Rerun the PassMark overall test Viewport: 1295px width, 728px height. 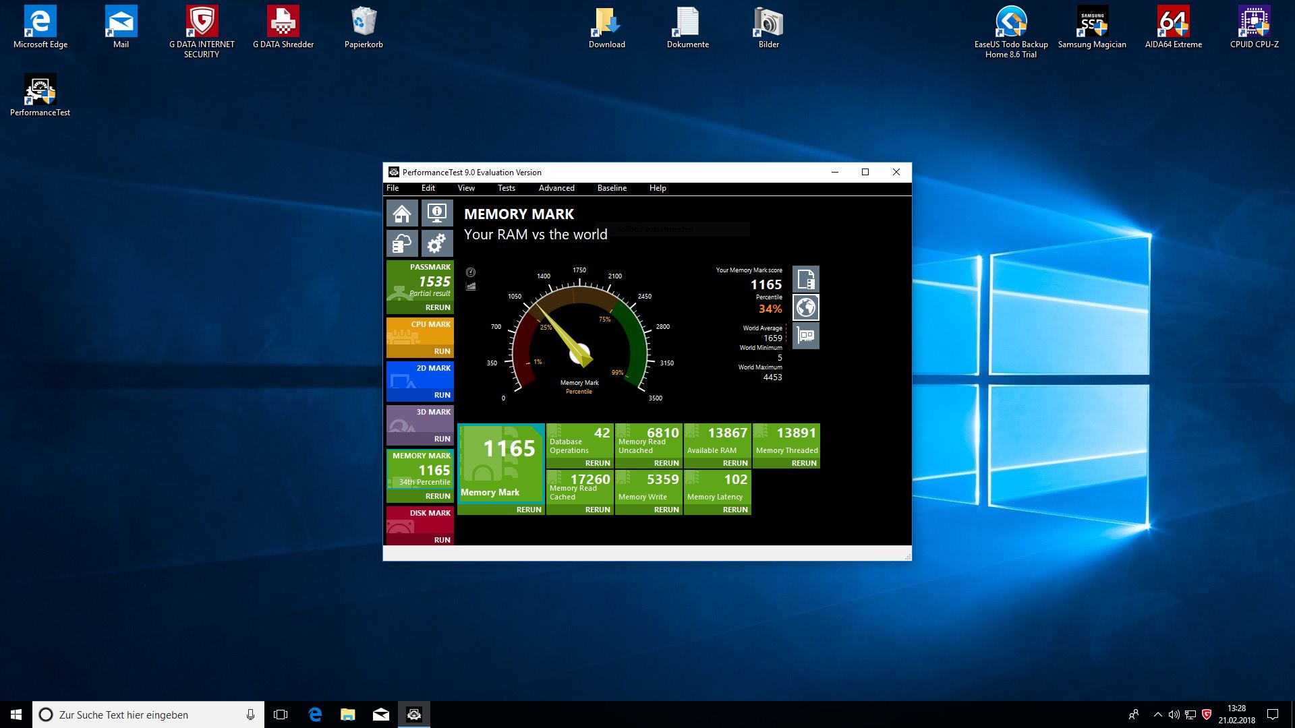437,307
